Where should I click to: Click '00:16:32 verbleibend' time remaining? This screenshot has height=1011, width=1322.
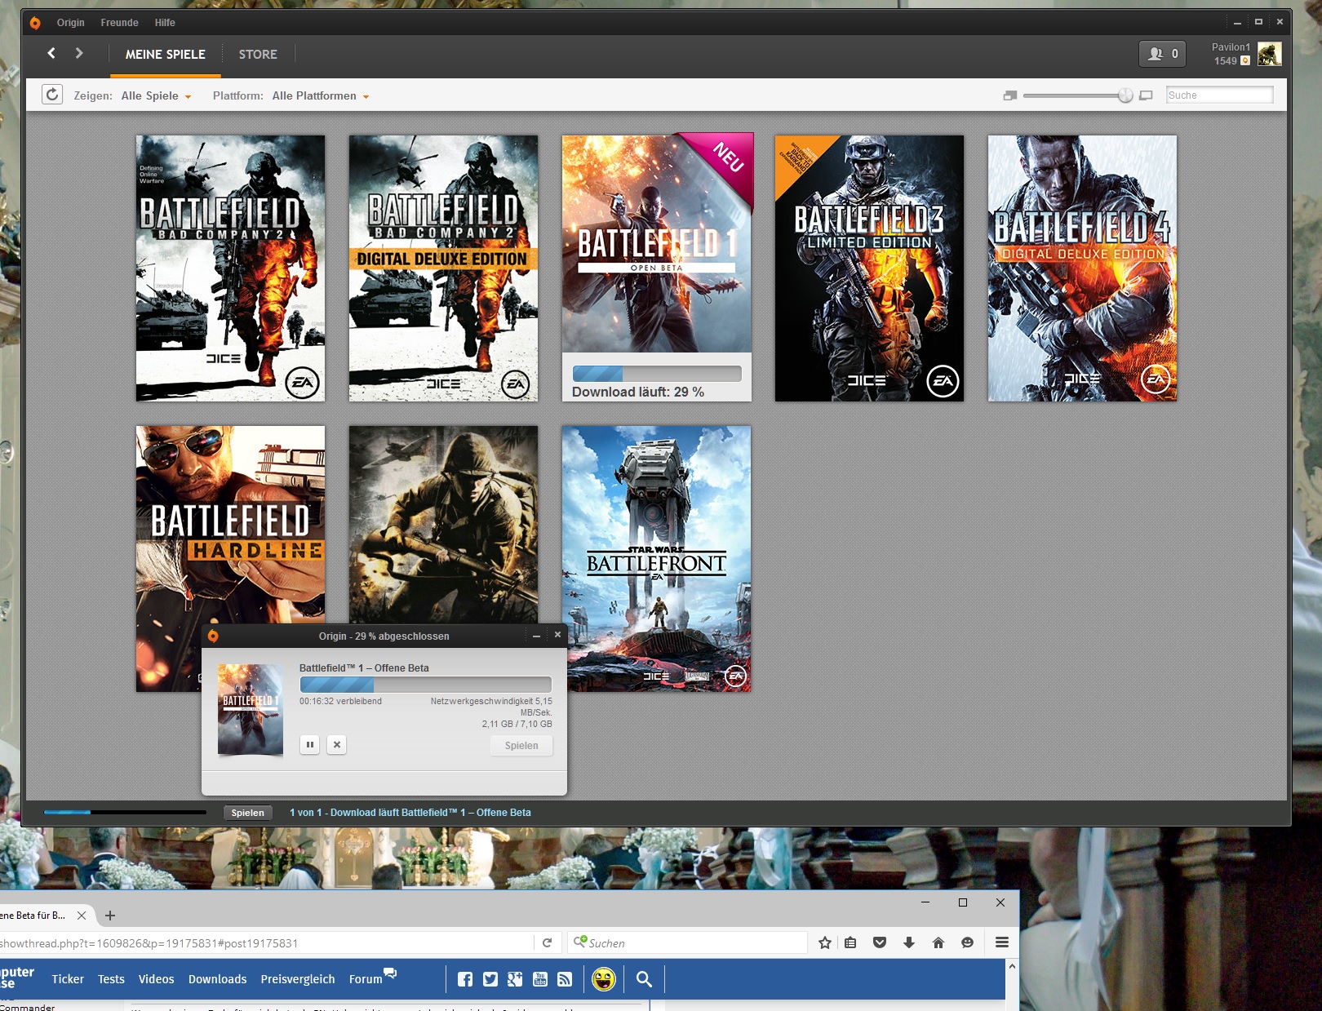coord(340,702)
